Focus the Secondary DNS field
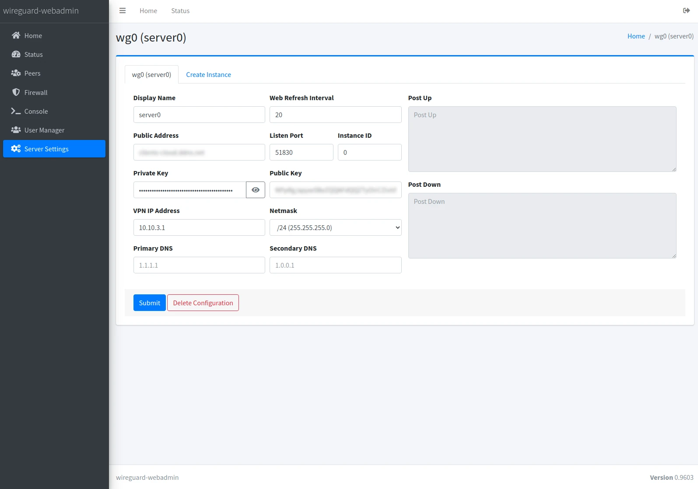 point(336,265)
